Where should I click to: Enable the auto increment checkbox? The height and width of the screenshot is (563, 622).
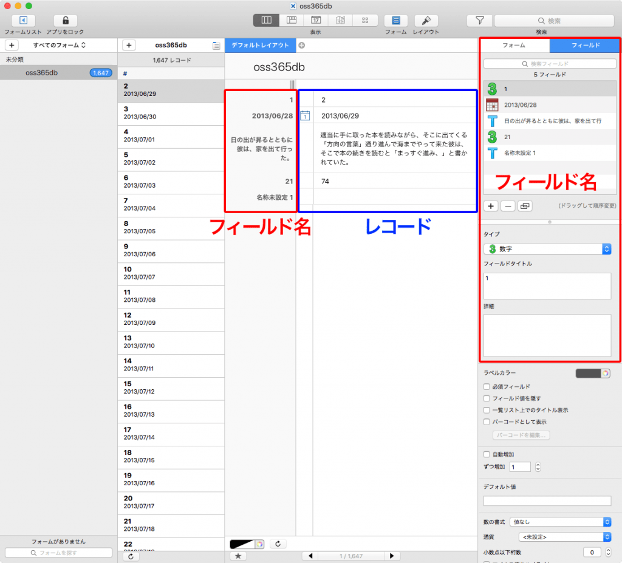(x=487, y=454)
